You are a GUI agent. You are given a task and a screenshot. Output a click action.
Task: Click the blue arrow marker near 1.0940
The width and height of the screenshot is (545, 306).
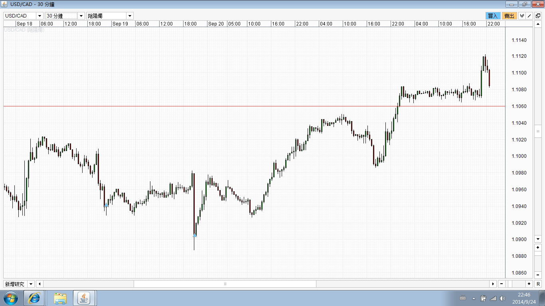point(107,205)
